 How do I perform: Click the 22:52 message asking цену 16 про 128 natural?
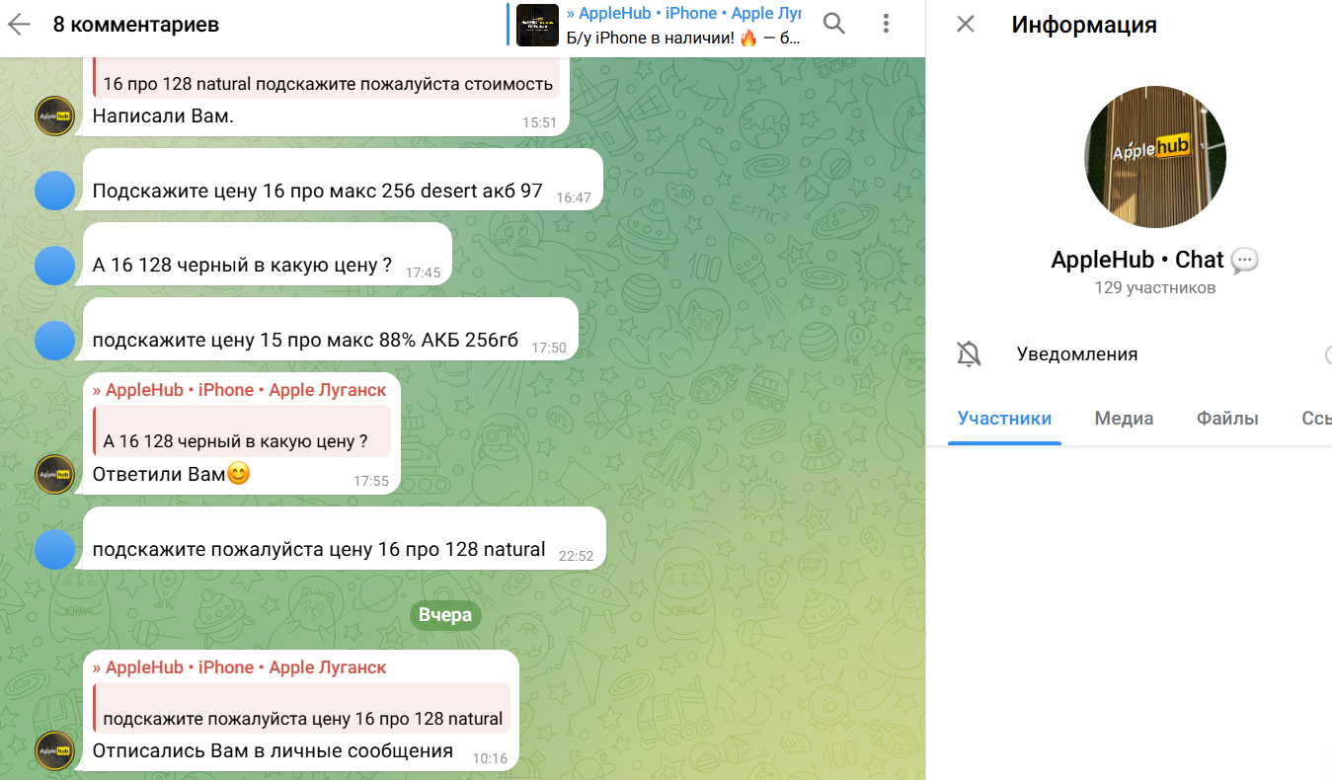[319, 549]
